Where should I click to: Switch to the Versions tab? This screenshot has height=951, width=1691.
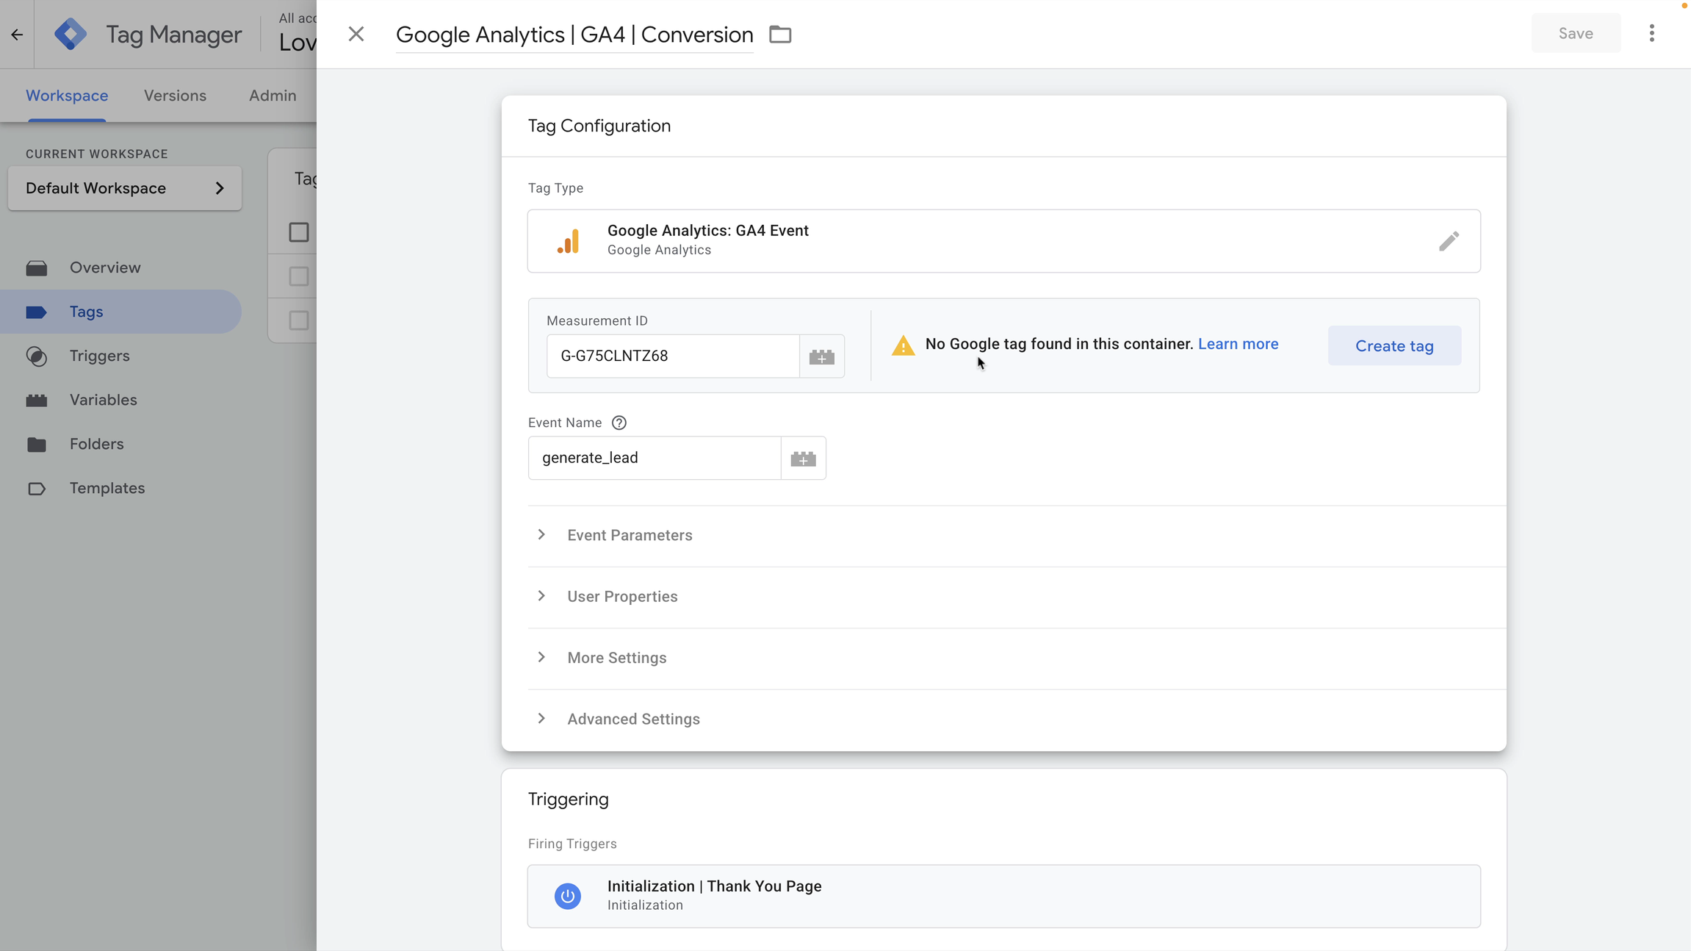click(174, 96)
